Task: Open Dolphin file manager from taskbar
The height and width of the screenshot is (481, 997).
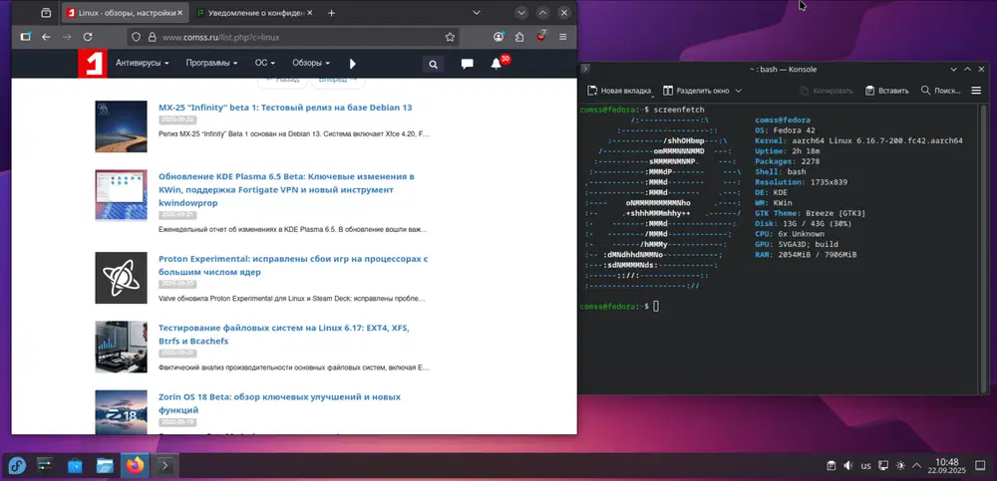Action: (105, 466)
